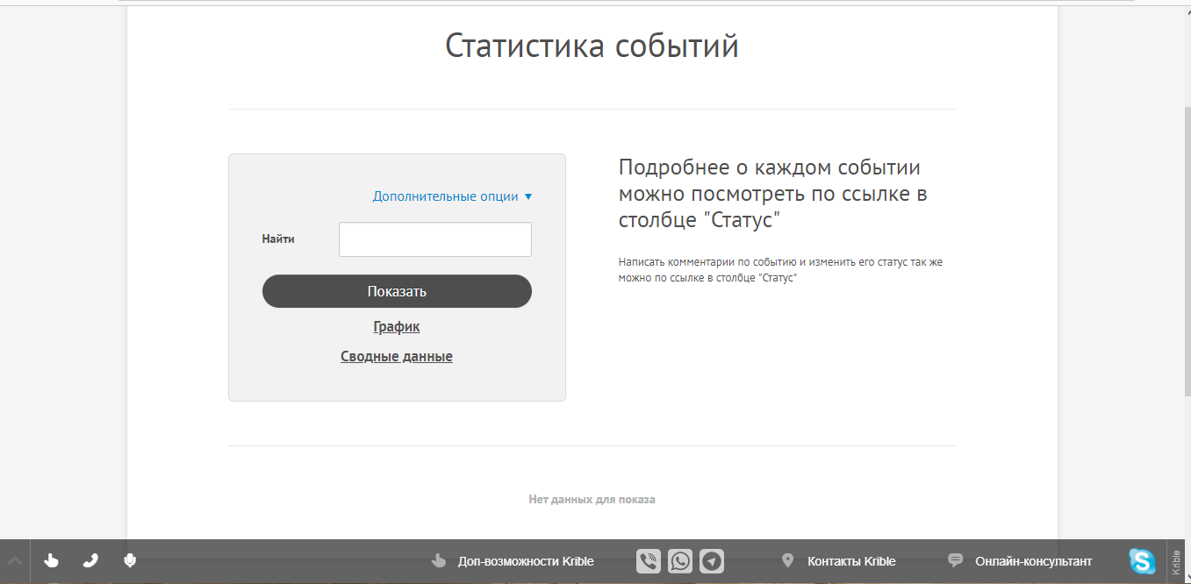This screenshot has height=584, width=1191.
Task: Click the phone handset icon
Action: pyautogui.click(x=90, y=561)
